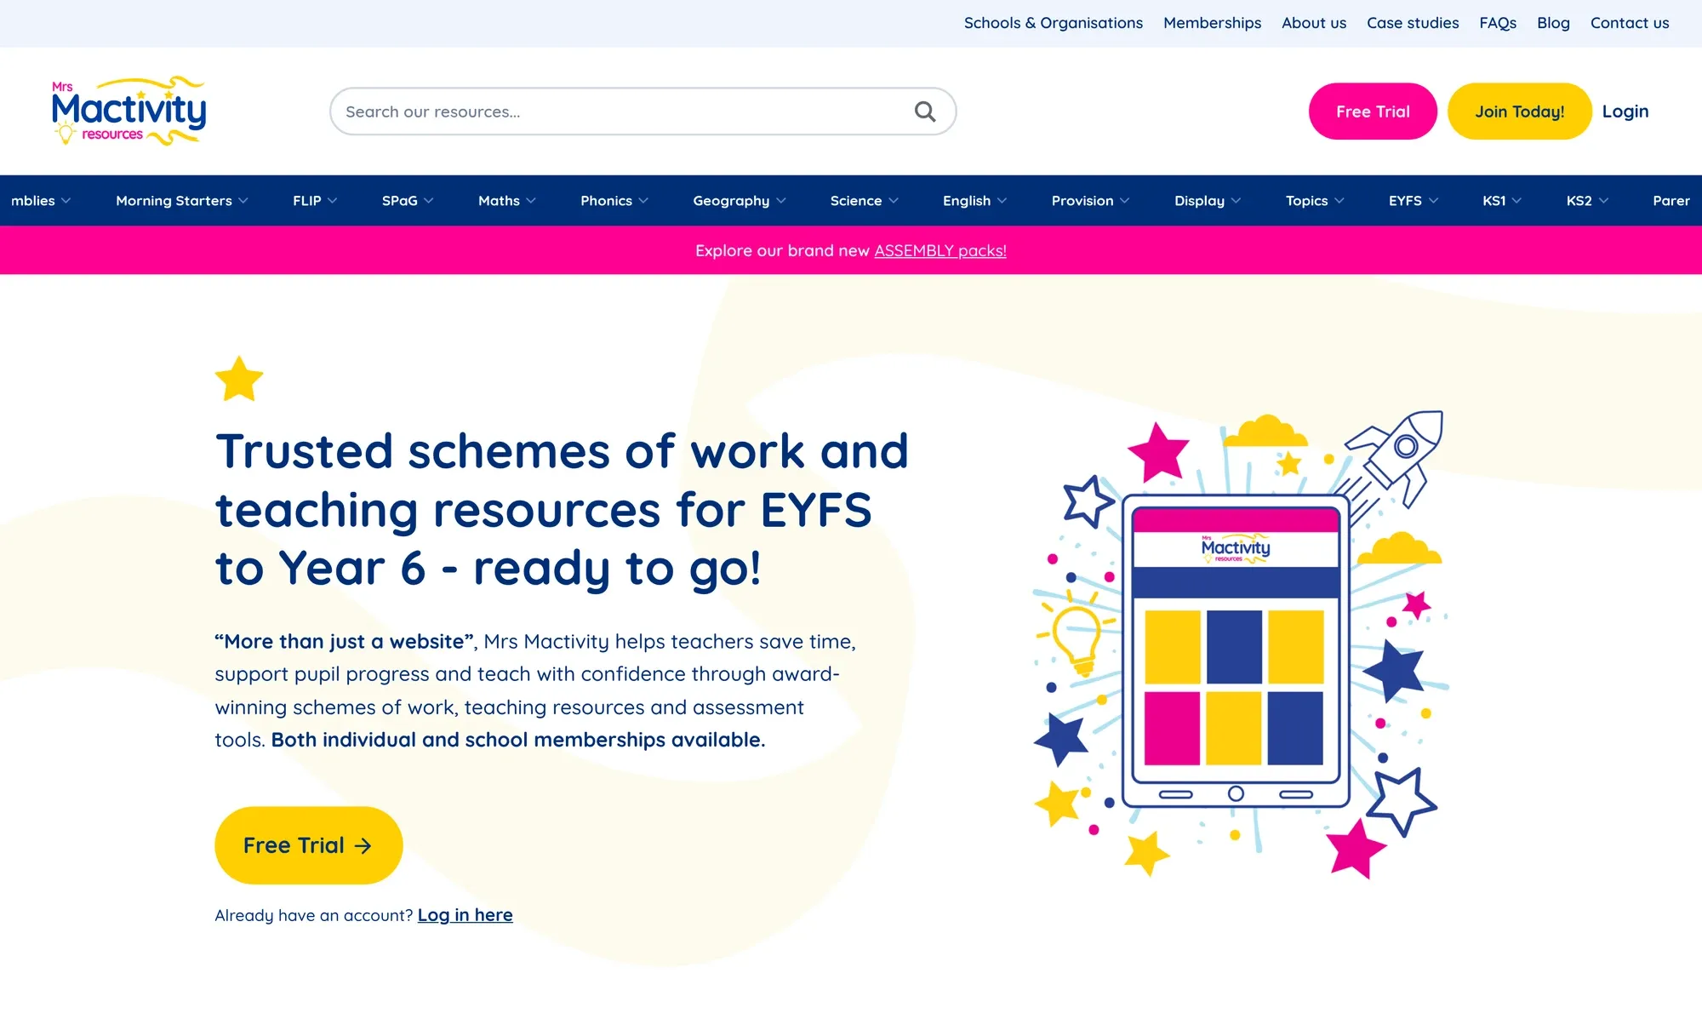Click the arrow in the yellow Free Trial button
Viewport: 1702px width, 1013px height.
[x=363, y=845]
